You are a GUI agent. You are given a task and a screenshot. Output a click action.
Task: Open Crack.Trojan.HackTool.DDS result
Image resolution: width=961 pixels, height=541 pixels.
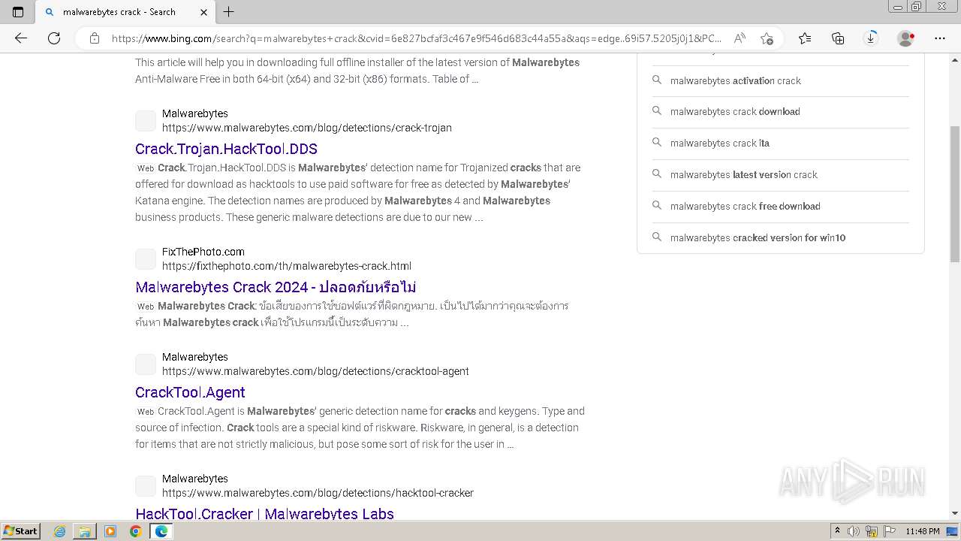pos(226,149)
